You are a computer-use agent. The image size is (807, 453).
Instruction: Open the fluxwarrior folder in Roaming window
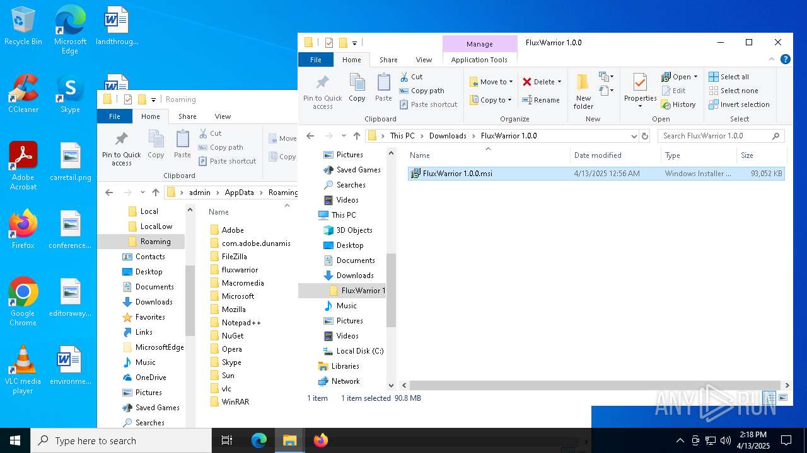tap(240, 270)
